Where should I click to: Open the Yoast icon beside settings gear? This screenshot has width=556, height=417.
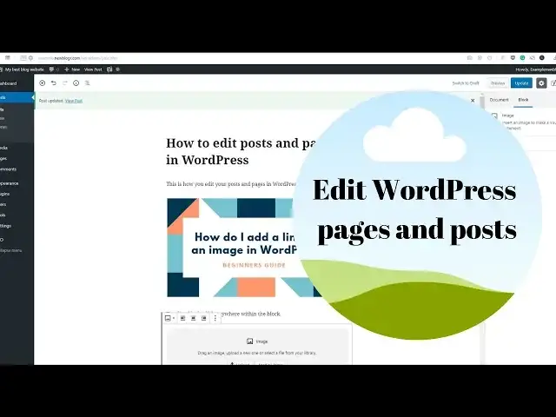553,83
